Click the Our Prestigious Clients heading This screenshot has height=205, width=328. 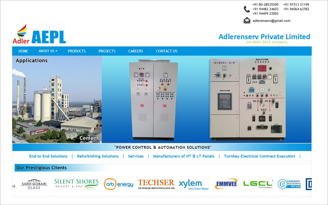[41, 168]
